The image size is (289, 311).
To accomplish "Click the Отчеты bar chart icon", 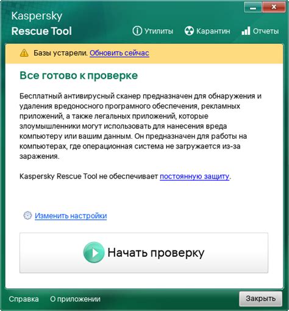I will [246, 31].
